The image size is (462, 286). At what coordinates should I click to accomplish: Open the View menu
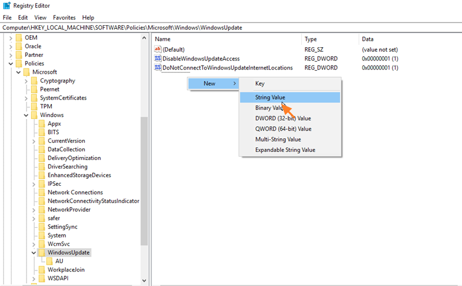tap(40, 18)
